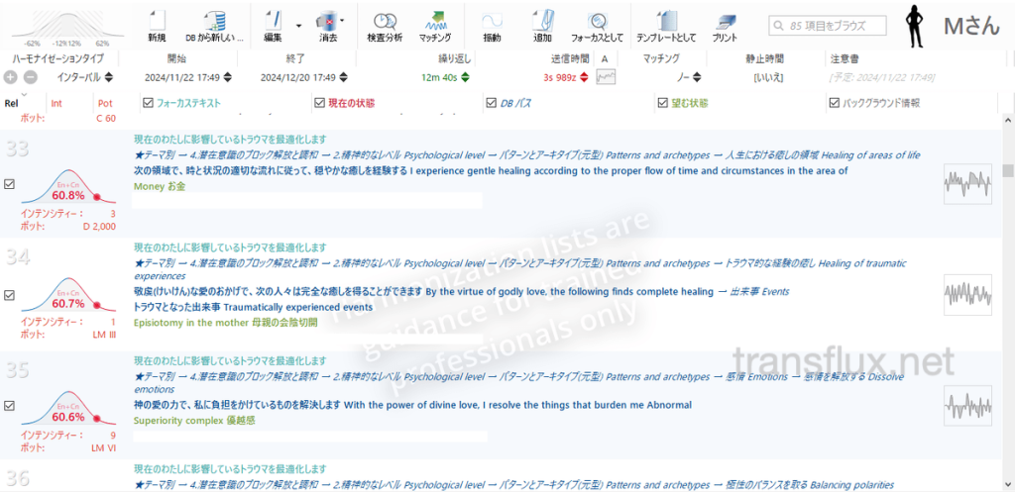Click the 60.7% bell curve gauge
Viewport: 1015px width, 492px height.
67,297
